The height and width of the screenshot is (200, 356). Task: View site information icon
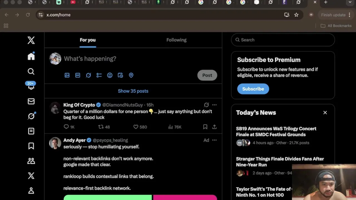[x=41, y=15]
